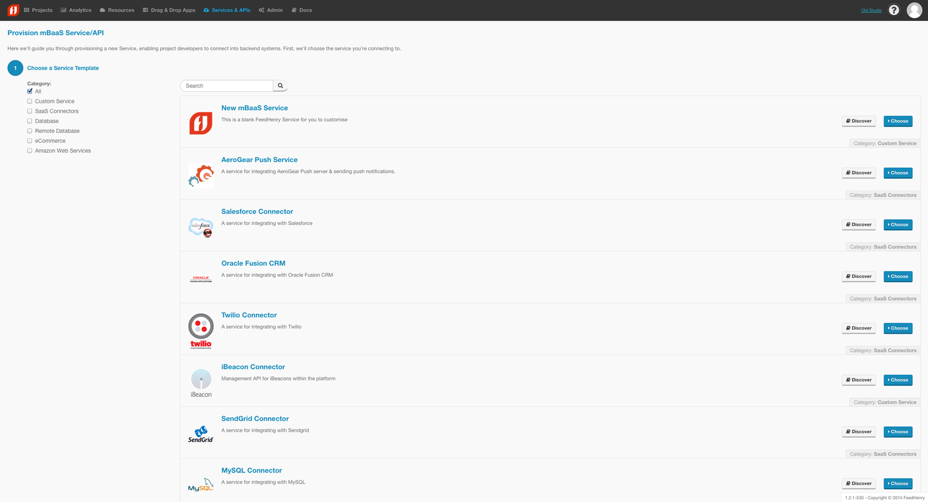Screen dimensions: 928x502
Task: Open the Salesforce Connector title link
Action: point(257,211)
